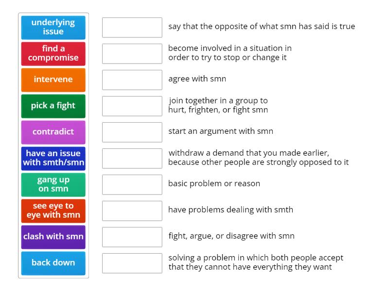Image resolution: width=389 pixels, height=291 pixels.
Task: Click the empty box beside 'say that the opposite'
Action: tap(132, 27)
